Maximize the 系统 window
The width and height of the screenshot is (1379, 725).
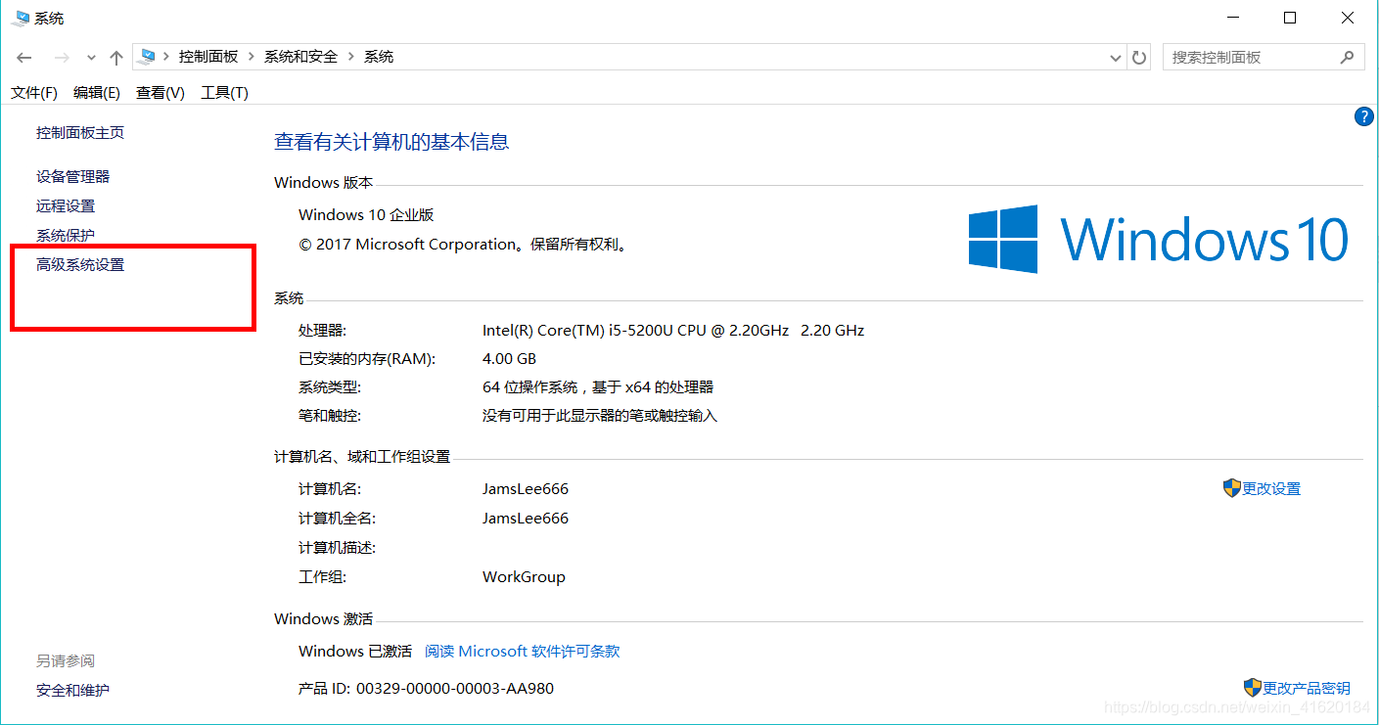[1290, 18]
